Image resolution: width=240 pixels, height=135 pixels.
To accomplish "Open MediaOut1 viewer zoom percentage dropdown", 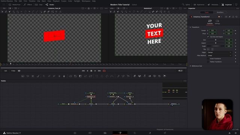I will 112,8.
